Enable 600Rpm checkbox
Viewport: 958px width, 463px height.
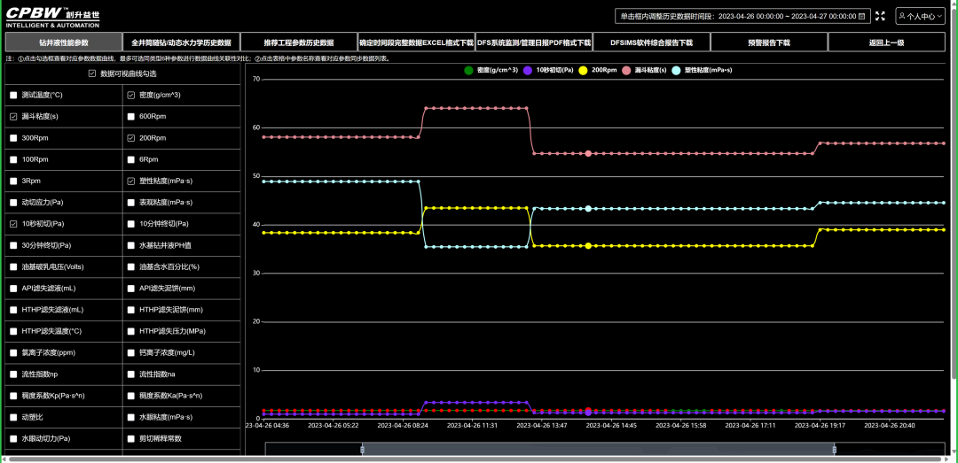click(130, 117)
